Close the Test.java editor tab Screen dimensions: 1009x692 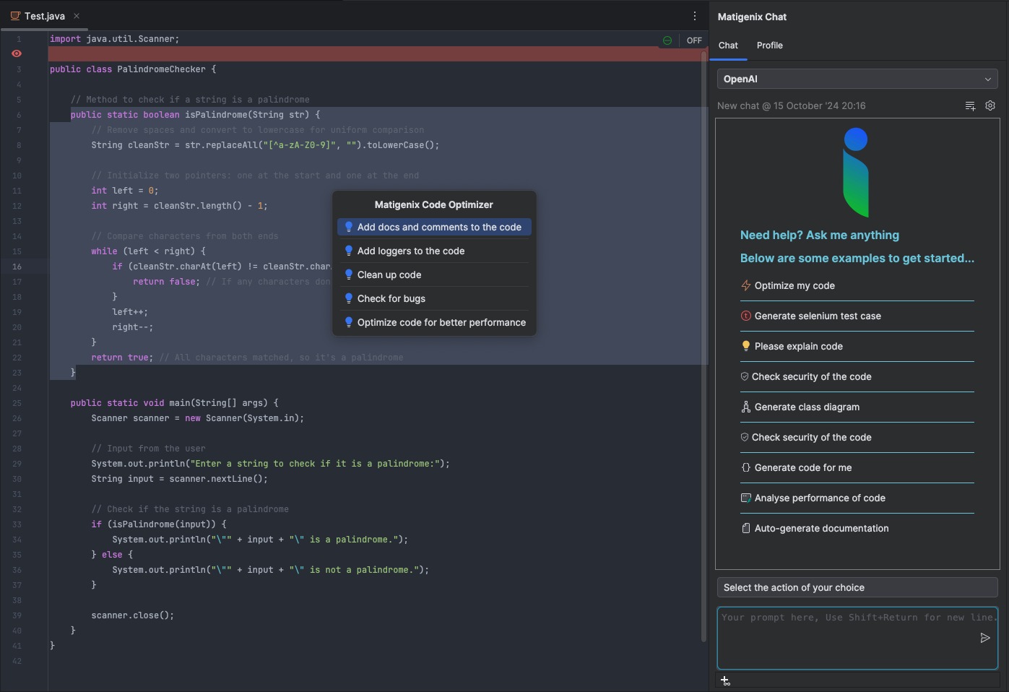77,16
